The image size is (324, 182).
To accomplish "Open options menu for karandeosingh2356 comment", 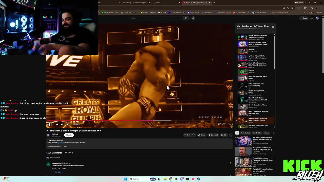I will click(231, 163).
